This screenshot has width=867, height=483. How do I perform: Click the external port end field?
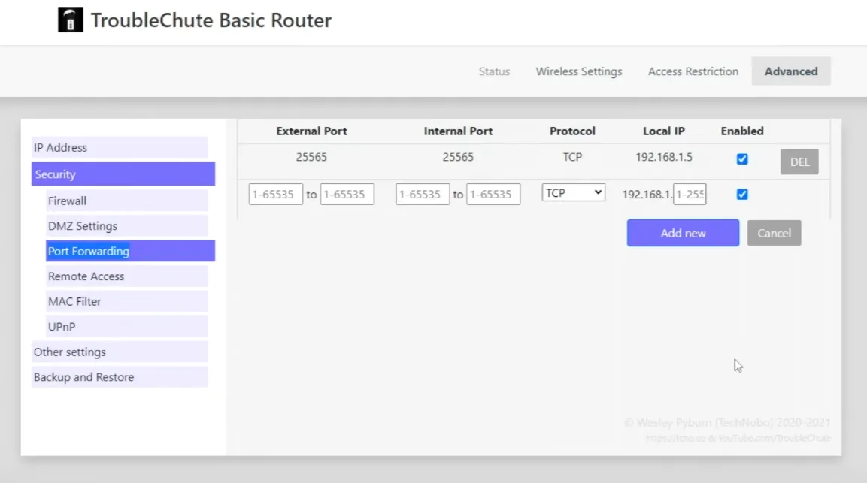347,195
